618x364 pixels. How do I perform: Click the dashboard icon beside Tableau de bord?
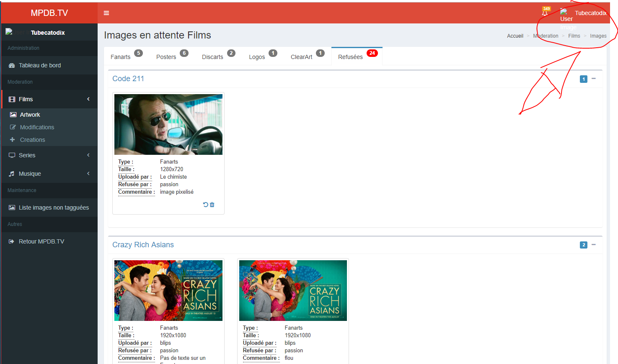point(12,66)
